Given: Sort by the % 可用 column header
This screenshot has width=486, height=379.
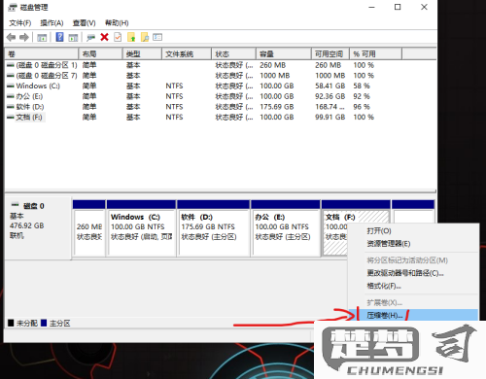Looking at the screenshot, I should click(x=376, y=53).
